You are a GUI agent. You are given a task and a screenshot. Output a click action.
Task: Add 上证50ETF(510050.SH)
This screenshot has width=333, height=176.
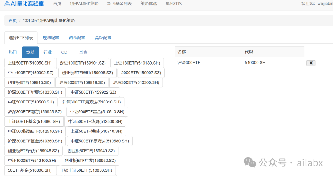tap(30, 63)
